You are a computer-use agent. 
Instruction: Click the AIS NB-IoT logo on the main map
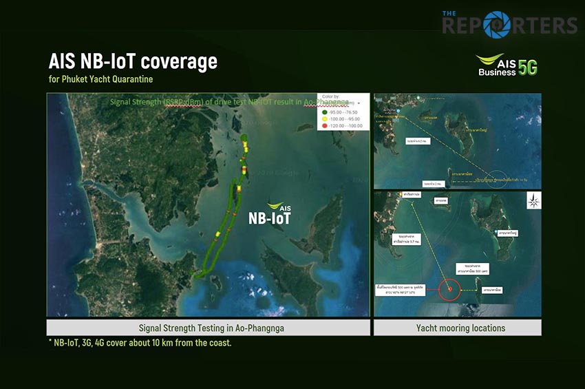(x=270, y=213)
